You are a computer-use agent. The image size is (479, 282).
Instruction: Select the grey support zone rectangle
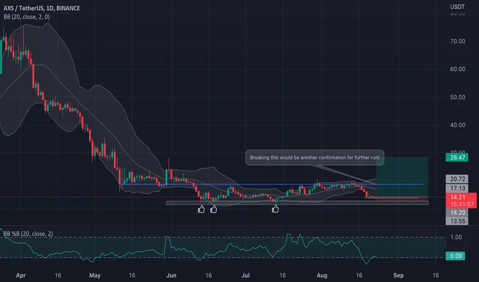pos(297,203)
